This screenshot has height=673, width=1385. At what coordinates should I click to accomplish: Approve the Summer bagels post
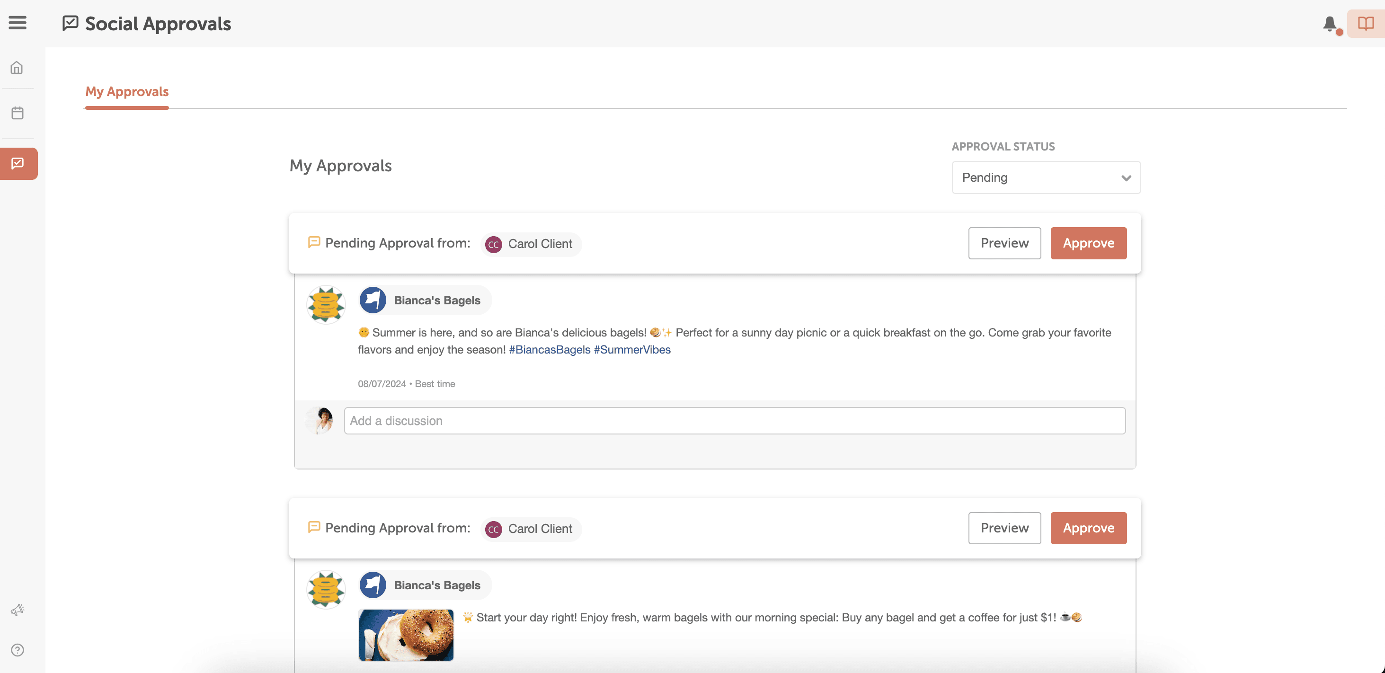coord(1088,243)
